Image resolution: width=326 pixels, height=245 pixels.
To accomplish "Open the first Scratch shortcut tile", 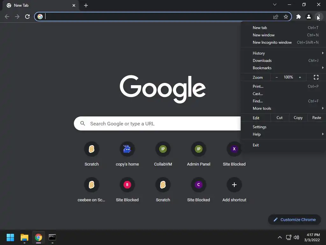I will 91,154.
